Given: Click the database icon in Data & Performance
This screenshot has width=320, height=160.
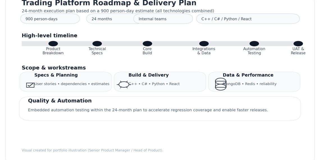Looking at the screenshot, I should point(221,84).
